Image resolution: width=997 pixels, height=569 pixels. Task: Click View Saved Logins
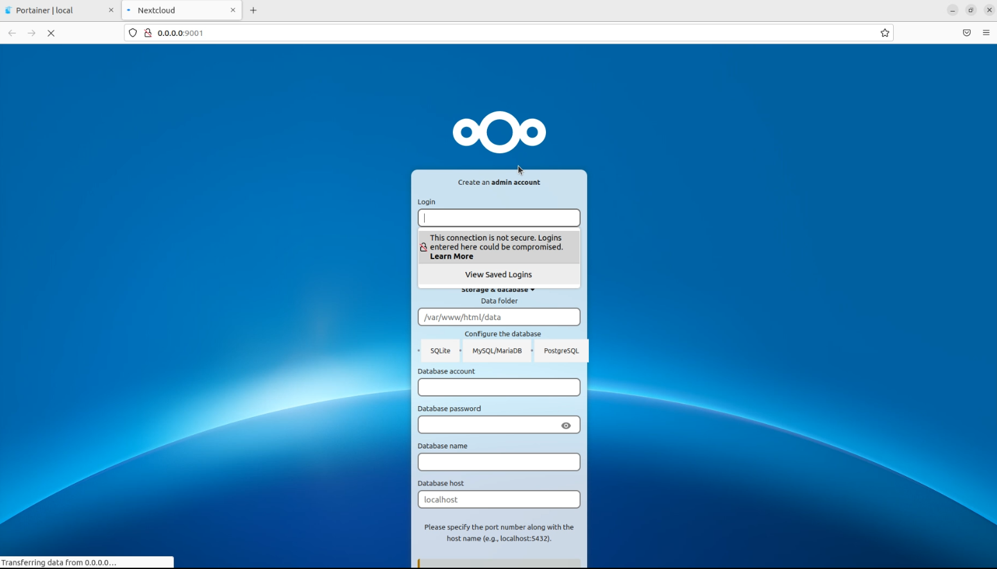click(x=498, y=275)
